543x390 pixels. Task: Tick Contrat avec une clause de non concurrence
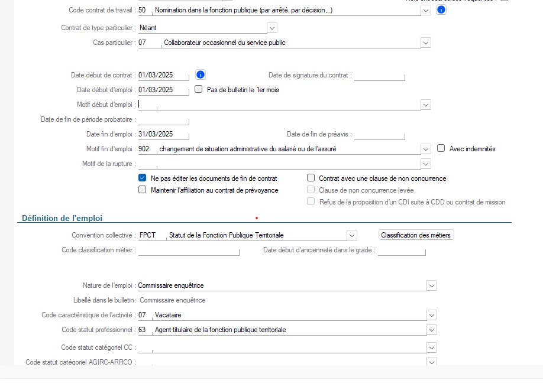tap(311, 178)
